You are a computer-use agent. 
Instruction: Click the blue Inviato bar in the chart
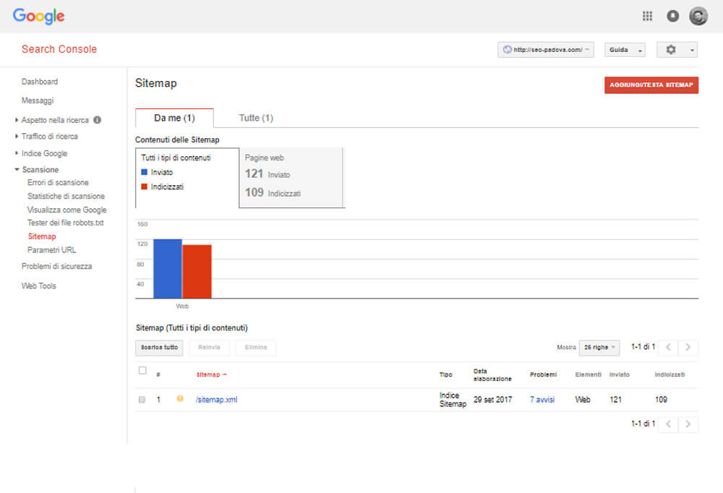[168, 268]
